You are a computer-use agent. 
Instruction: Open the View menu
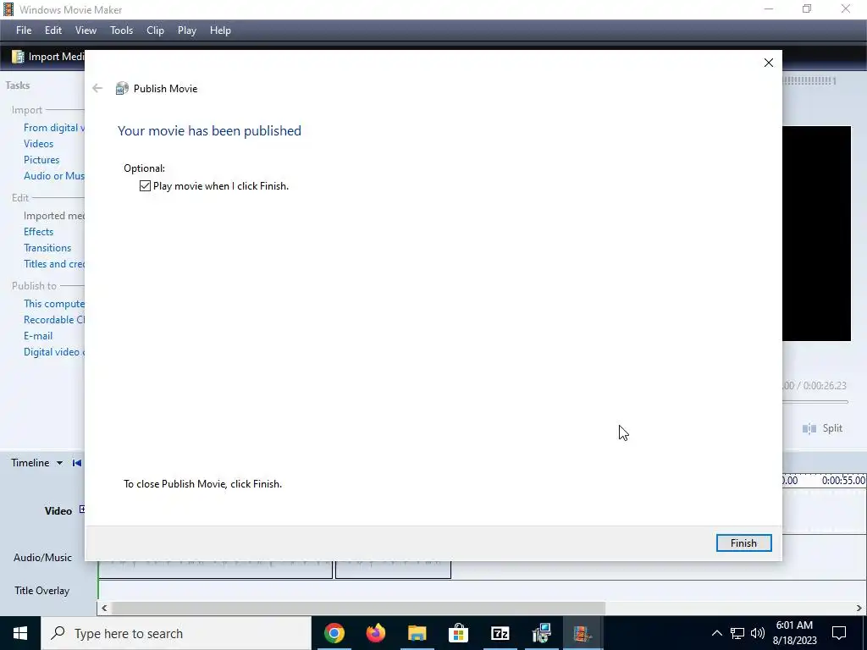coord(86,30)
